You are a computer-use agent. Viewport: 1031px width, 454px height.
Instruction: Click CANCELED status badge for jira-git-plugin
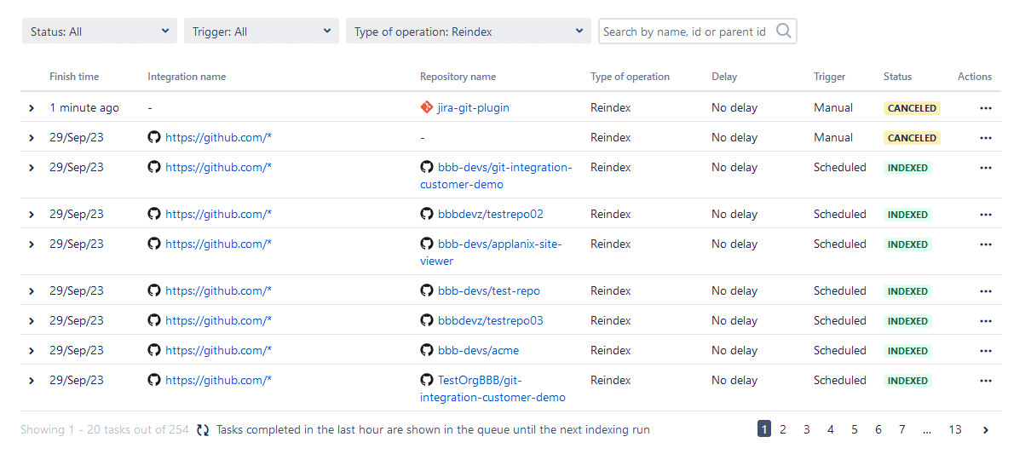(912, 108)
